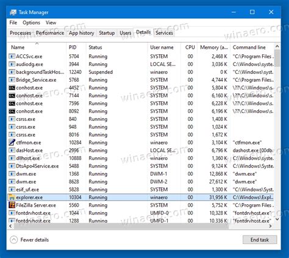Screen dimensions: 289x258
Task: Click the audiodg.exe process icon
Action: click(x=12, y=64)
